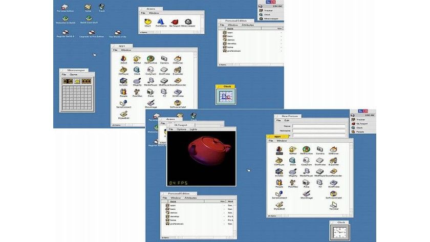Open the GLTeapot window File menu
Image resolution: width=430 pixels, height=242 pixels.
pyautogui.click(x=171, y=129)
